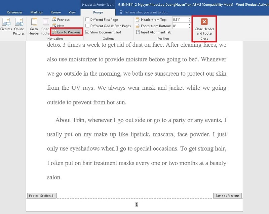The height and width of the screenshot is (214, 269).
Task: Select the page number in footer
Action: [x=137, y=205]
